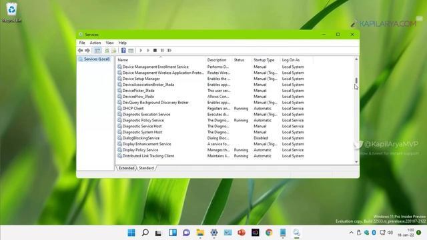Click the Services app icon on taskbar
The image size is (427, 240).
tap(296, 233)
